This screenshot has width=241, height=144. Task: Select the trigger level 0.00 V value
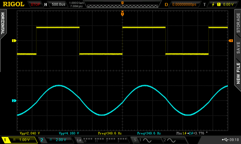pos(228,5)
